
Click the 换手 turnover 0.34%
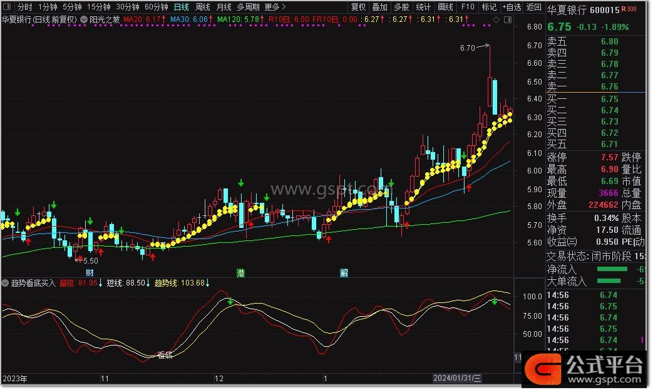pos(606,218)
